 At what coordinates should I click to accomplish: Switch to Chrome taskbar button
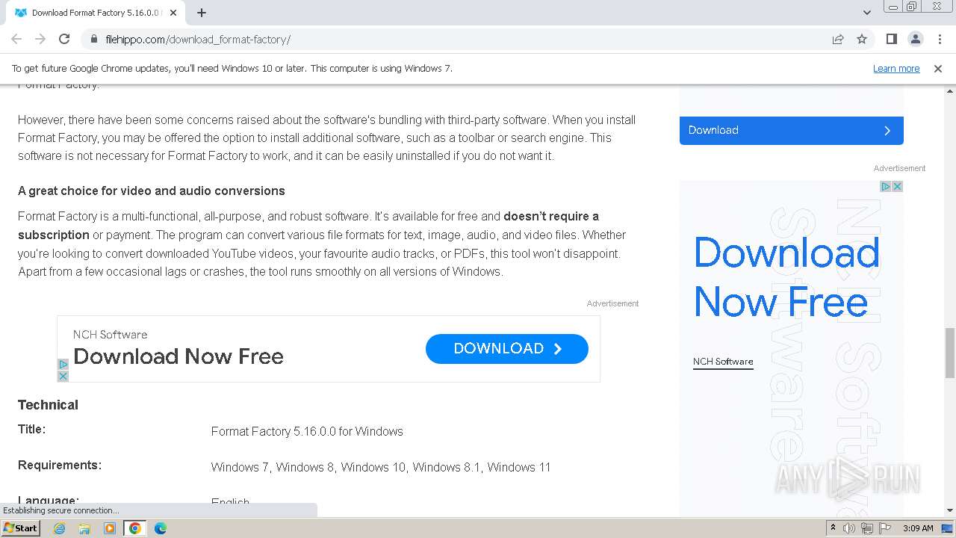(135, 528)
